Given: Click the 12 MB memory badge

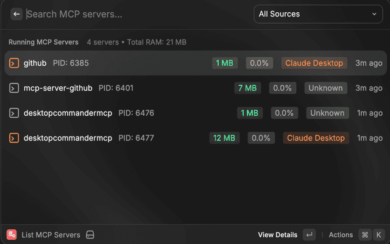Looking at the screenshot, I should 224,138.
